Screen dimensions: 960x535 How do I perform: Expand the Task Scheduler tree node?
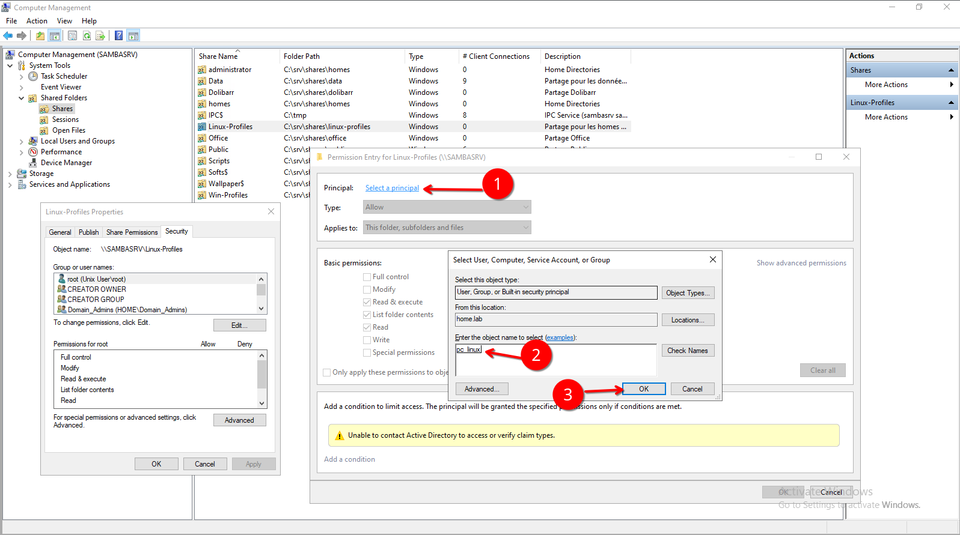pyautogui.click(x=21, y=77)
